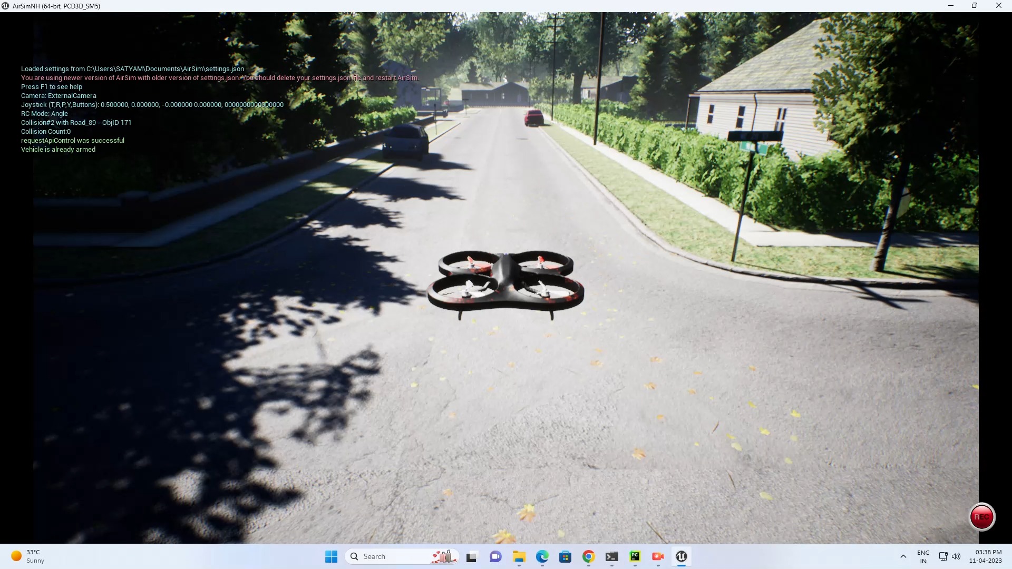This screenshot has height=569, width=1012.
Task: Launch the screen recorder app on the taskbar
Action: coord(658,557)
